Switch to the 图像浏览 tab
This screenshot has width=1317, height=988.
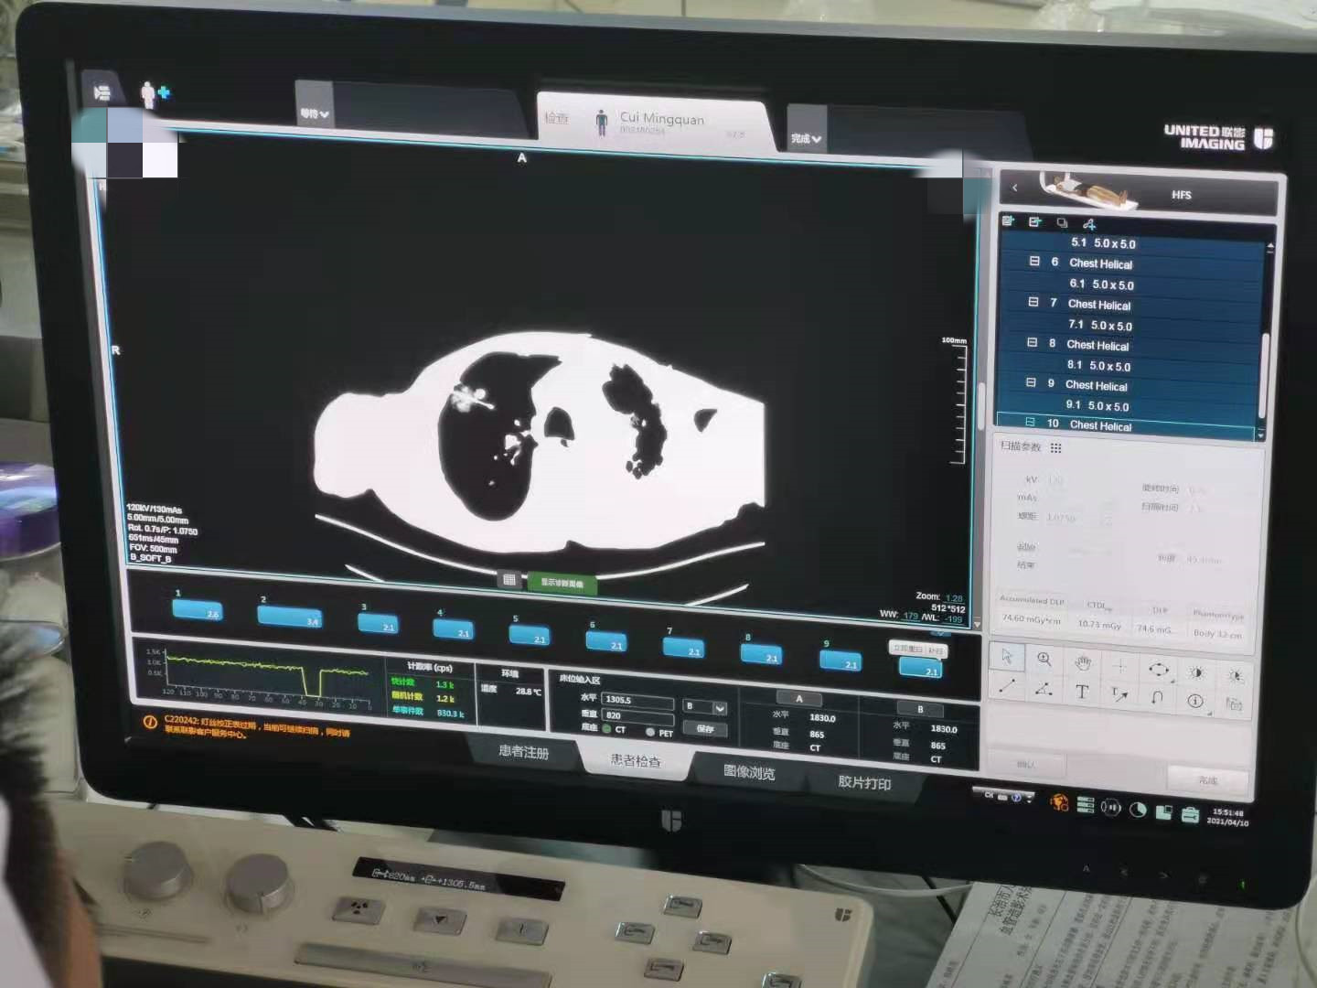(x=749, y=772)
